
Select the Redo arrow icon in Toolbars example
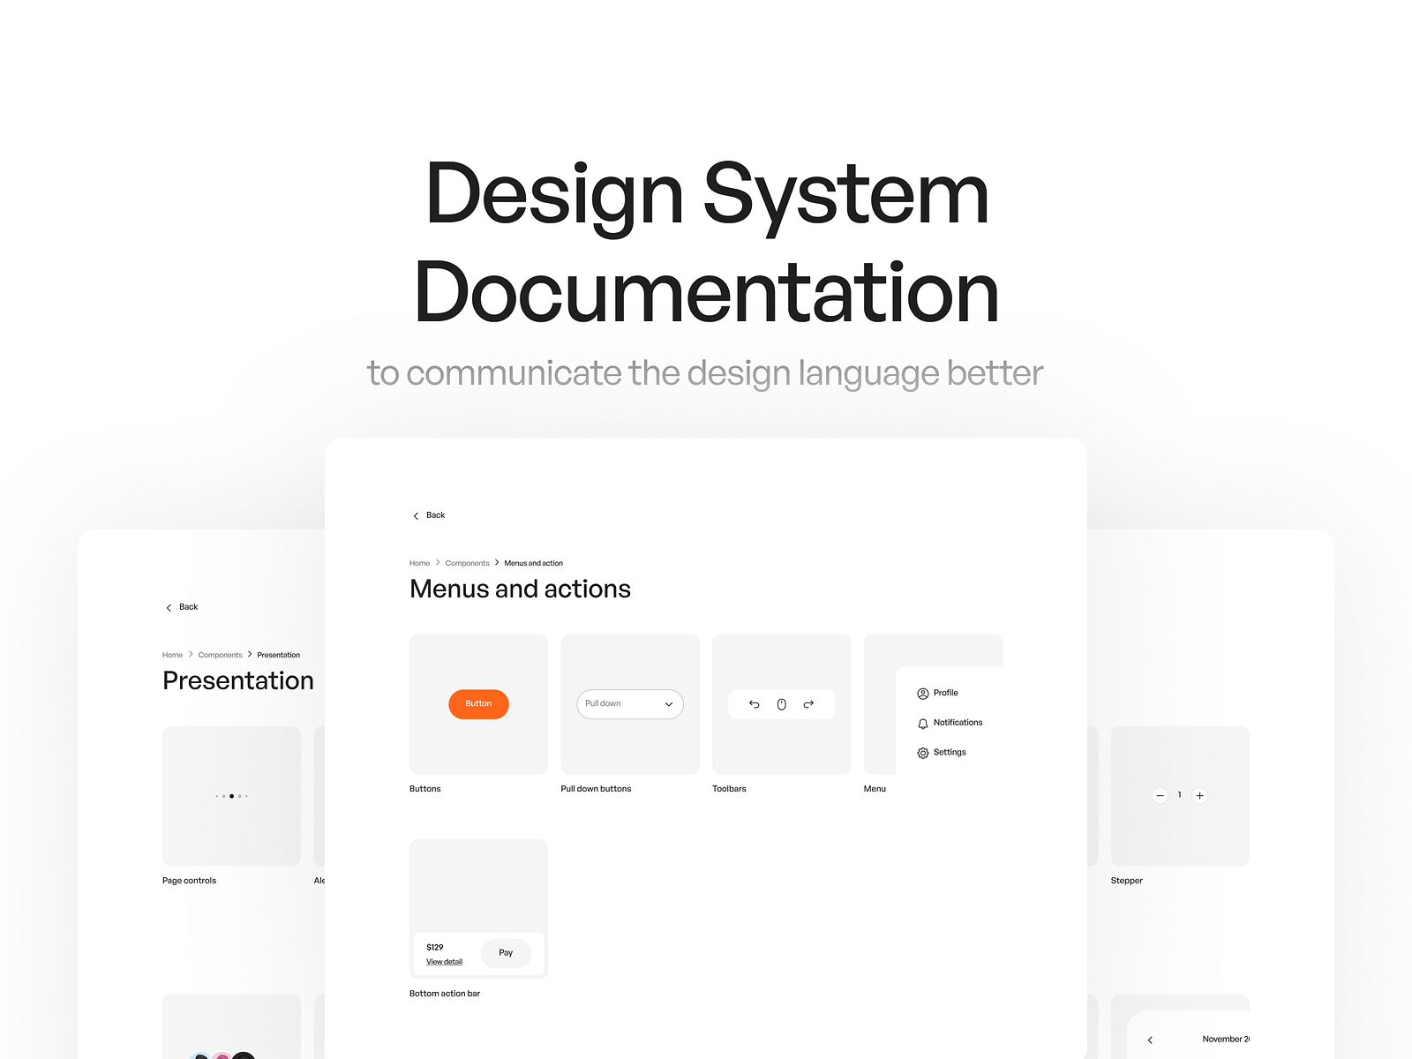[x=808, y=704]
